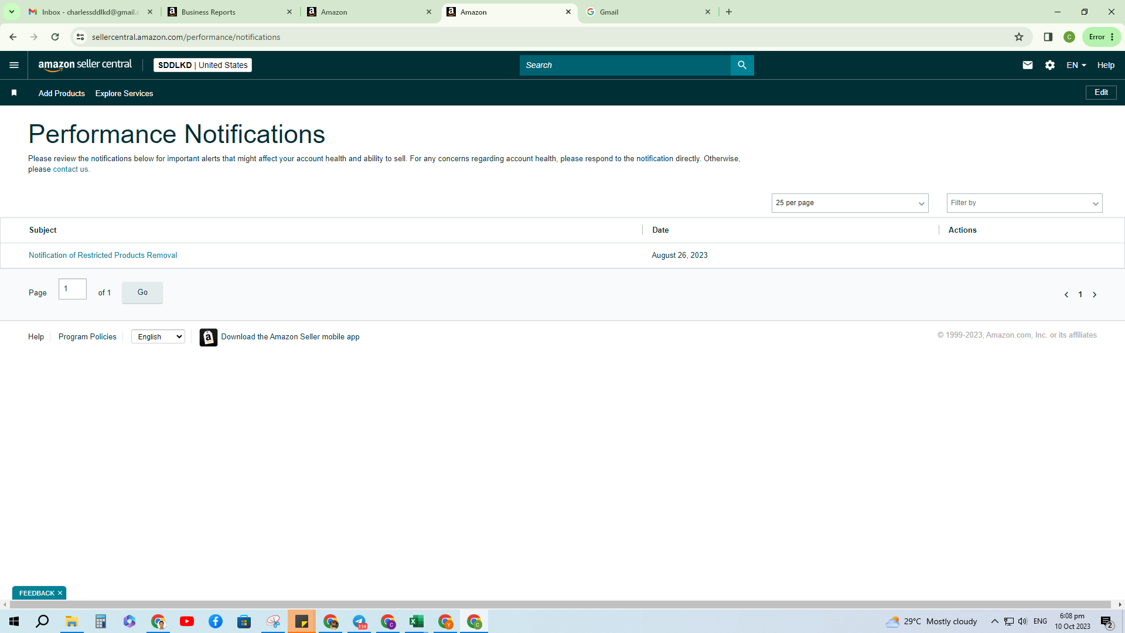Open Help in the top header
This screenshot has width=1125, height=633.
coord(1106,65)
